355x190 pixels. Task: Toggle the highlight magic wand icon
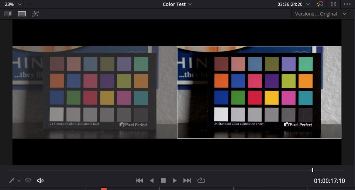coord(35,14)
